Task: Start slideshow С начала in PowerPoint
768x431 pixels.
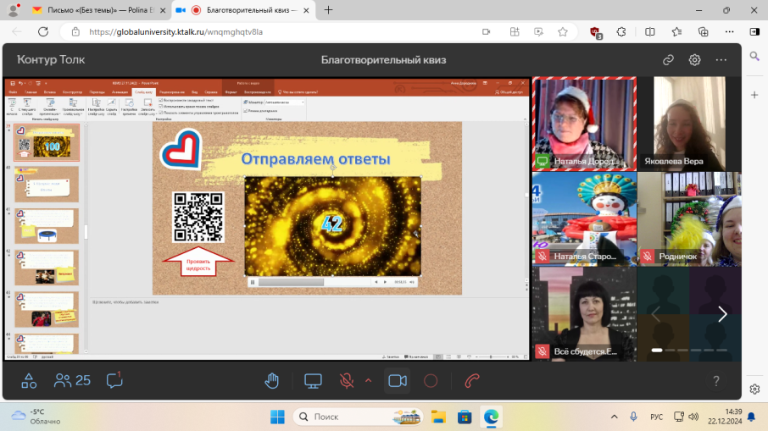Action: 12,107
